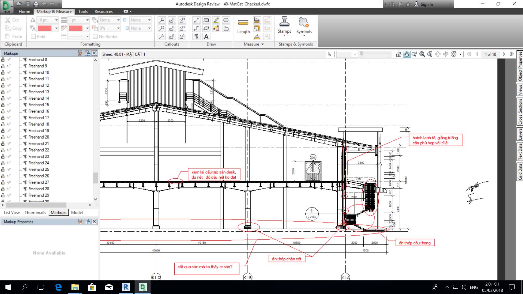Open the line weight dropdown showing 1 pt

point(87,20)
